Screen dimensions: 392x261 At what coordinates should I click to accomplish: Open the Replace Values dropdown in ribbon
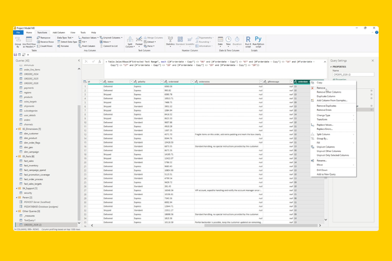(88, 38)
